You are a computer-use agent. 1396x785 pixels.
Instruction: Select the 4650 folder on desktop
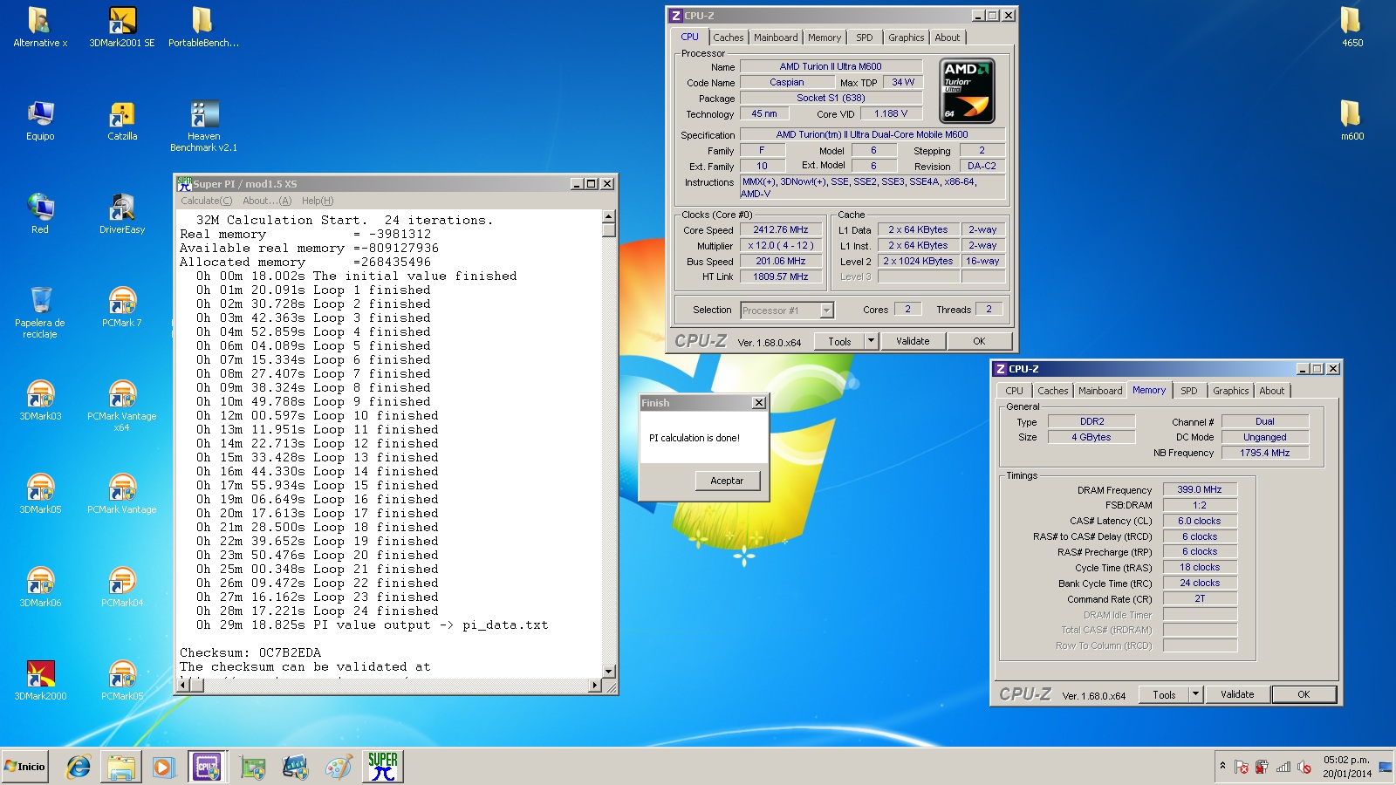(x=1352, y=27)
